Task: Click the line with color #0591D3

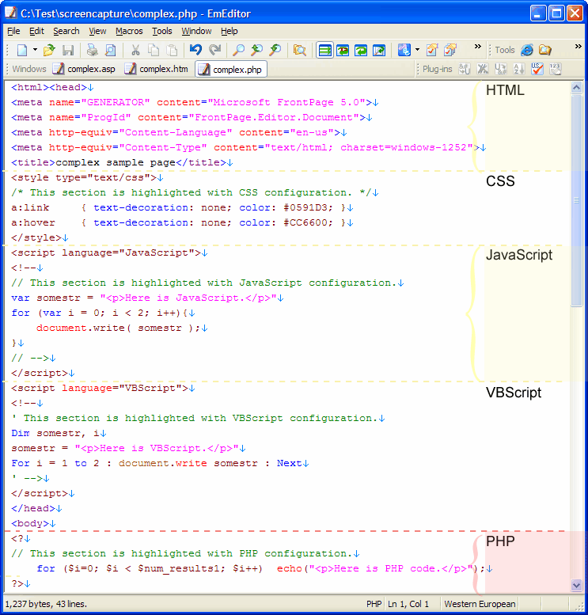Action: (x=182, y=208)
